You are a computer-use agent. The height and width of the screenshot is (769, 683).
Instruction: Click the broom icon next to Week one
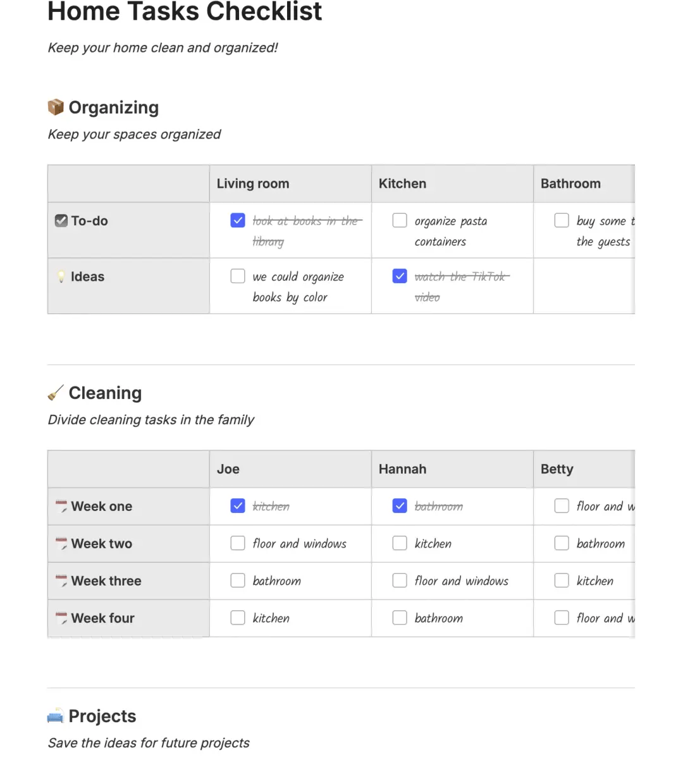click(x=61, y=506)
